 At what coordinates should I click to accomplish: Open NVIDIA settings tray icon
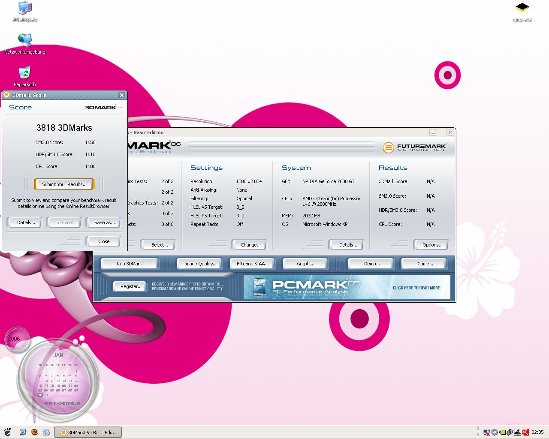pos(502,432)
